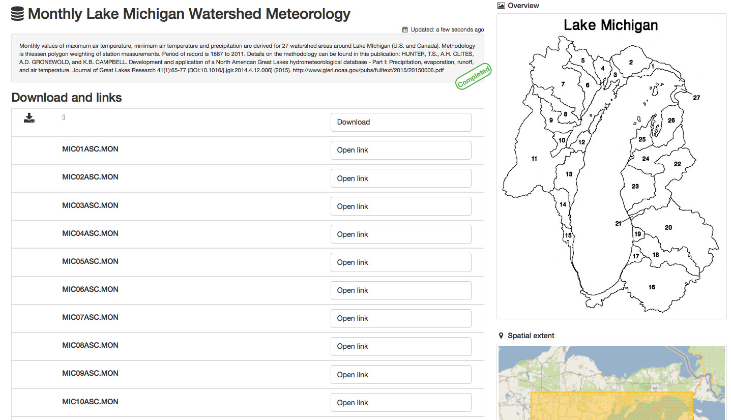
Task: Select the MIC06ASC.MON file name
Action: 90,289
